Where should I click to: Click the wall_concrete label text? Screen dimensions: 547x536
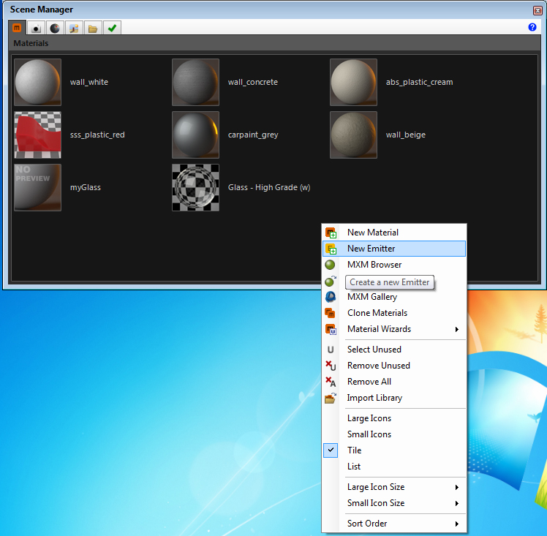(253, 83)
